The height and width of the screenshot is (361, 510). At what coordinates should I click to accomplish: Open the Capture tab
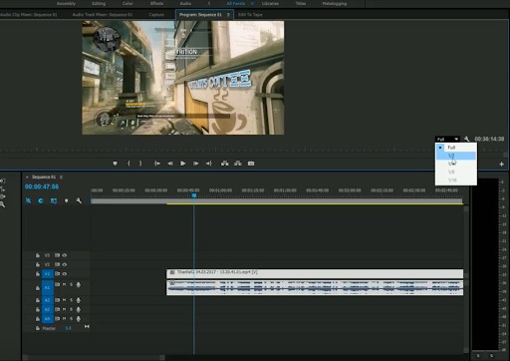(x=156, y=15)
